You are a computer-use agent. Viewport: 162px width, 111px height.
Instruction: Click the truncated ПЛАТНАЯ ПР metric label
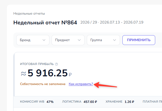[152, 102]
